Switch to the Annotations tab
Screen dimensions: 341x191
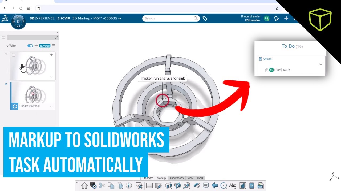coord(177,178)
